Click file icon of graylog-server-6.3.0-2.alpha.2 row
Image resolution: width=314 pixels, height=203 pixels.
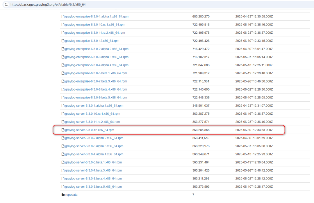[63, 138]
